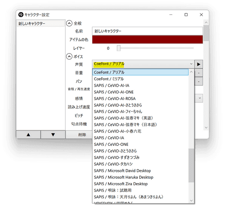Choose SAPI5 / CeVIO-AI-IA
Screen dimensions: 225x205
click(x=140, y=85)
